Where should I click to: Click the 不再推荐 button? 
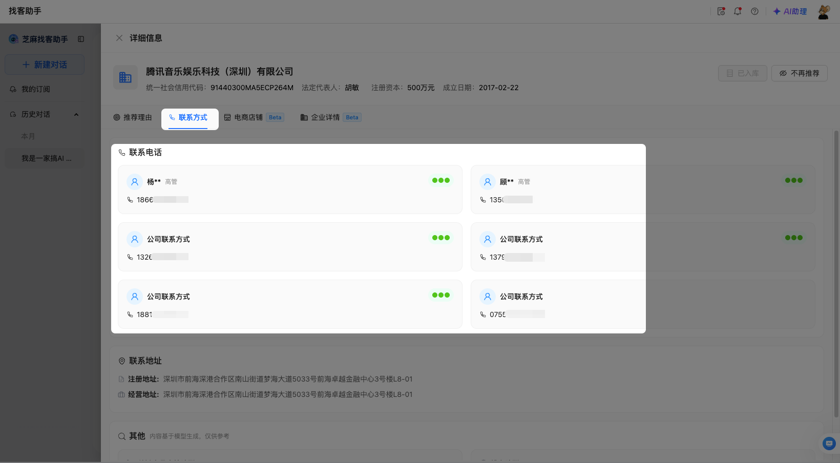800,73
